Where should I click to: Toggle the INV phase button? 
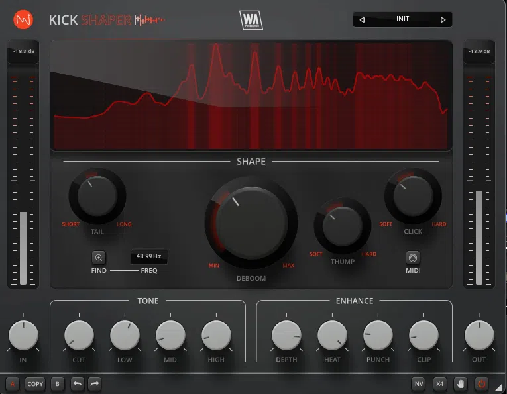(418, 384)
